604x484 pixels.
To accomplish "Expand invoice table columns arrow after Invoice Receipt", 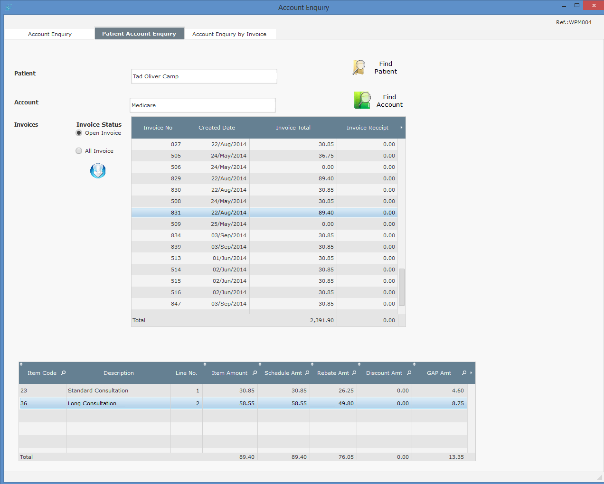I will tap(401, 128).
